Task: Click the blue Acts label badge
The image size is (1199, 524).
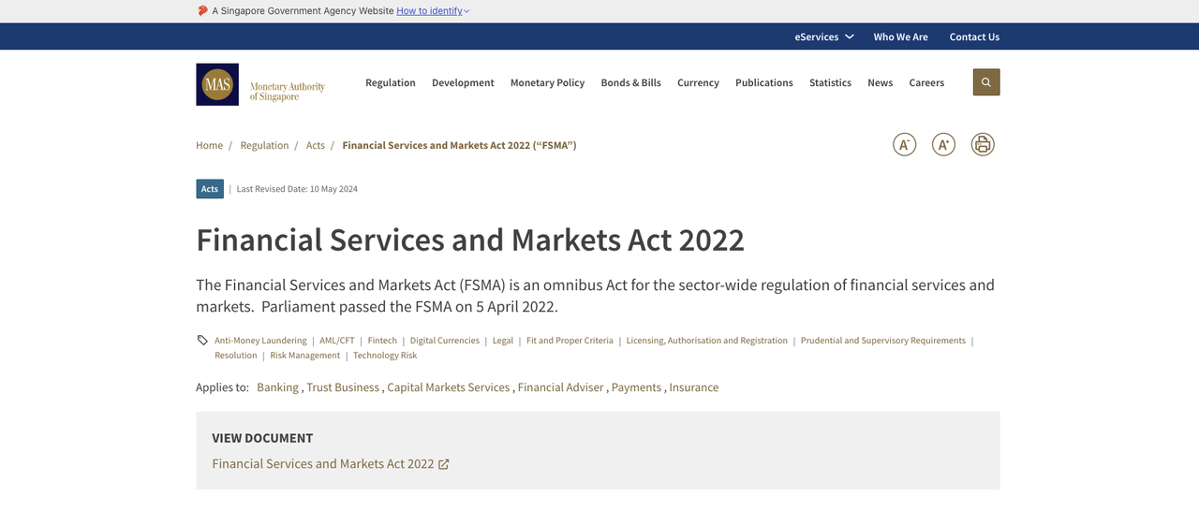Action: coord(210,189)
